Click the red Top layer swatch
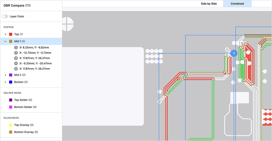Screen dimensions: 272x141 click(11, 34)
